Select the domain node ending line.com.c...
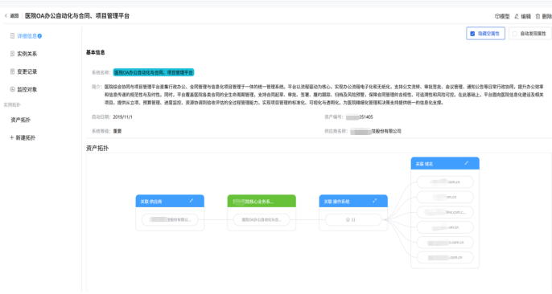Viewport: 552px width, 294px height. pyautogui.click(x=445, y=212)
